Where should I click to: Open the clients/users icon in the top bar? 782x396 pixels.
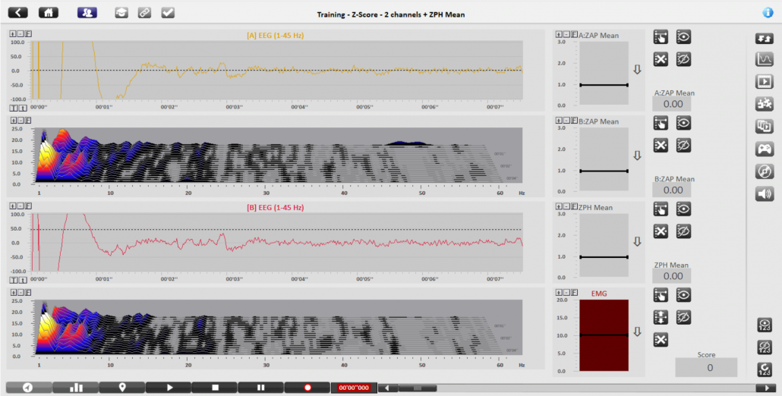point(87,12)
